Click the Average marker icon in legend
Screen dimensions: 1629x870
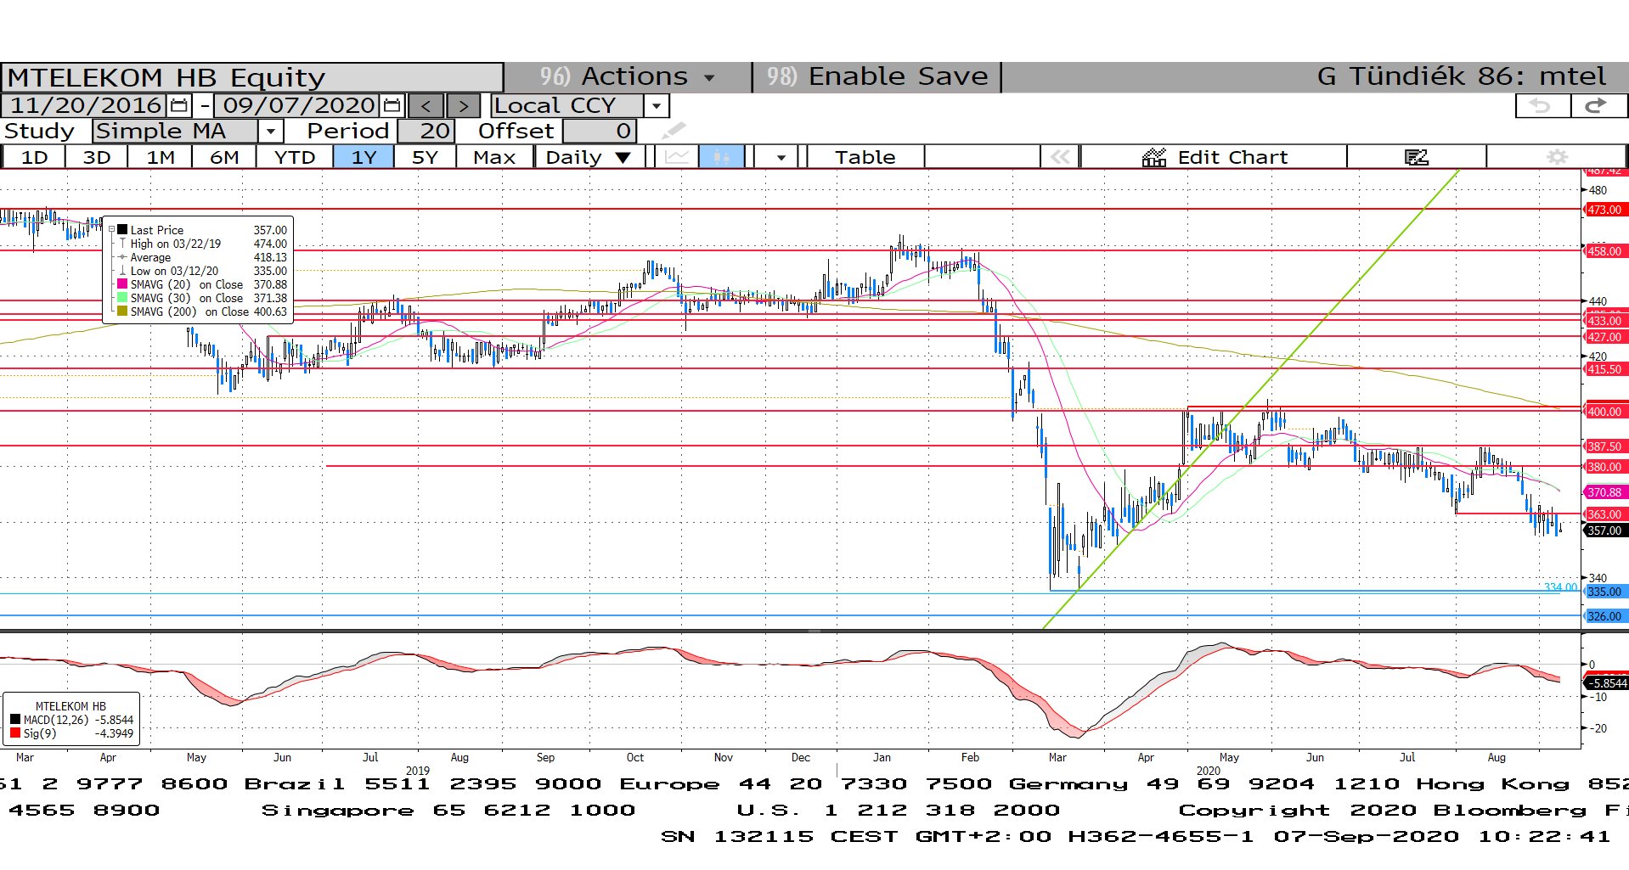(122, 257)
